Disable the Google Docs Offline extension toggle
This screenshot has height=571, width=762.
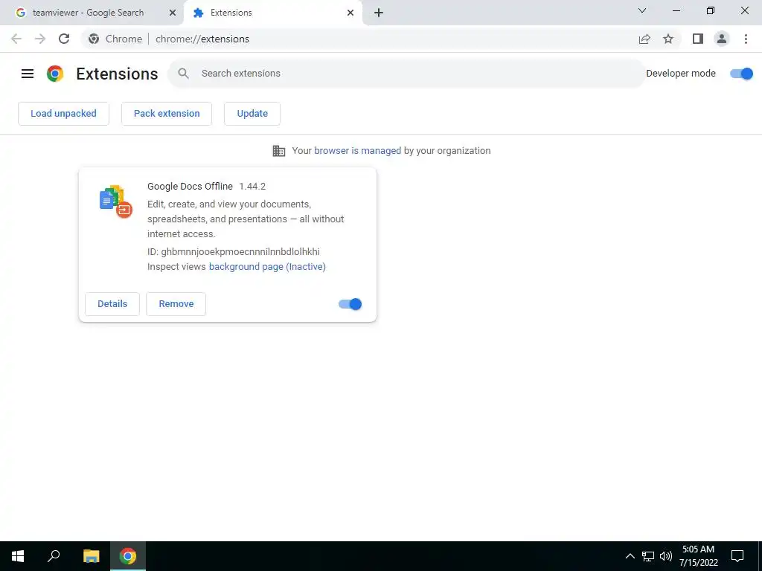click(x=350, y=304)
